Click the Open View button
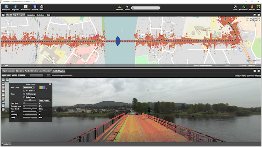This screenshot has width=262, height=147. point(6,75)
